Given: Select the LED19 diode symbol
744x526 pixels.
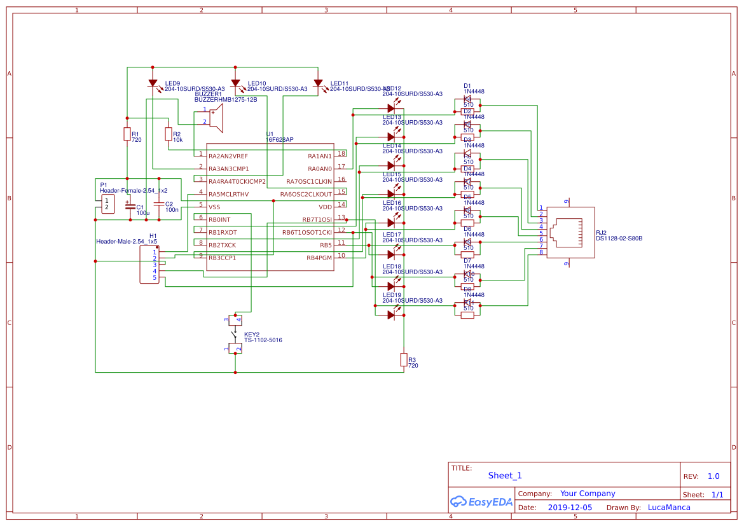Looking at the screenshot, I should (392, 314).
